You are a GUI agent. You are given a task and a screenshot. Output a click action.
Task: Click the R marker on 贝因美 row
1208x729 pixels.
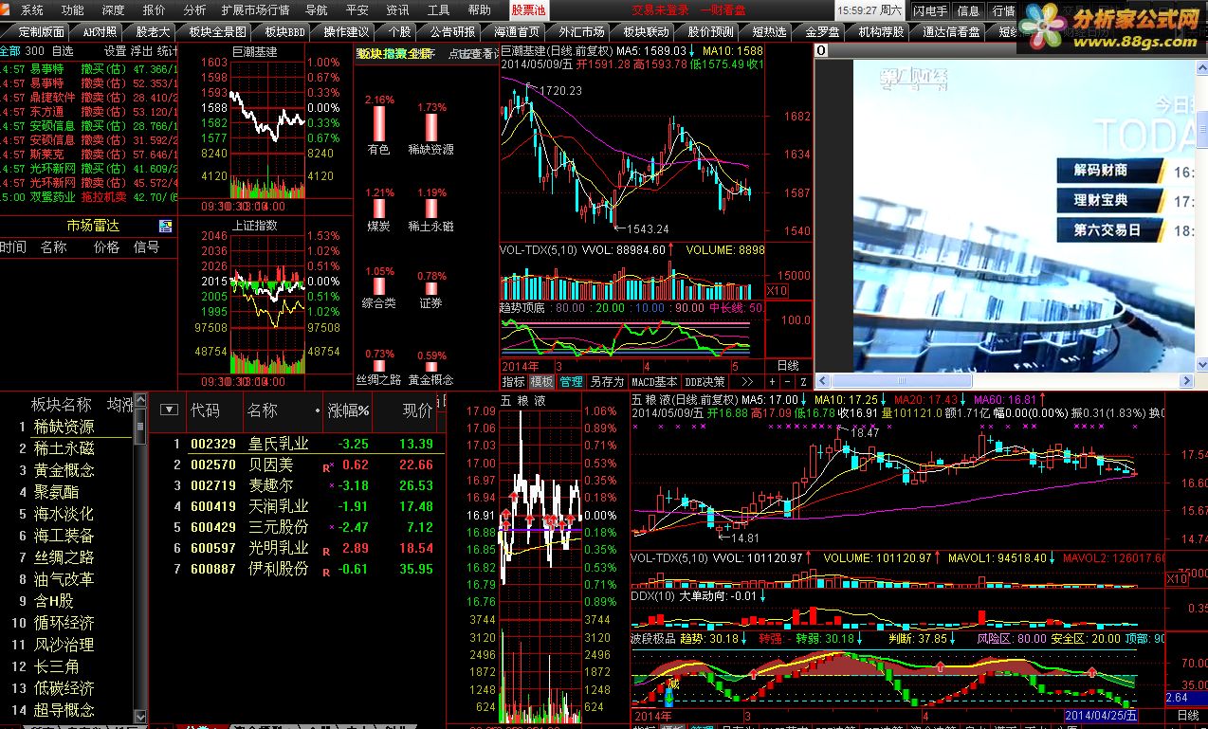click(x=327, y=466)
